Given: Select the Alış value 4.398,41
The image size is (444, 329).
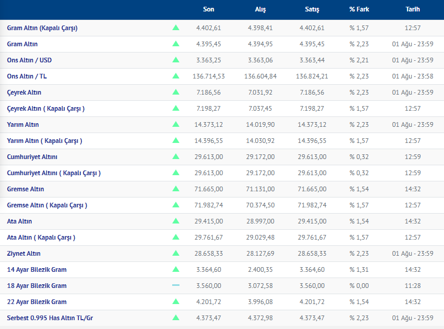Looking at the screenshot, I should (260, 28).
